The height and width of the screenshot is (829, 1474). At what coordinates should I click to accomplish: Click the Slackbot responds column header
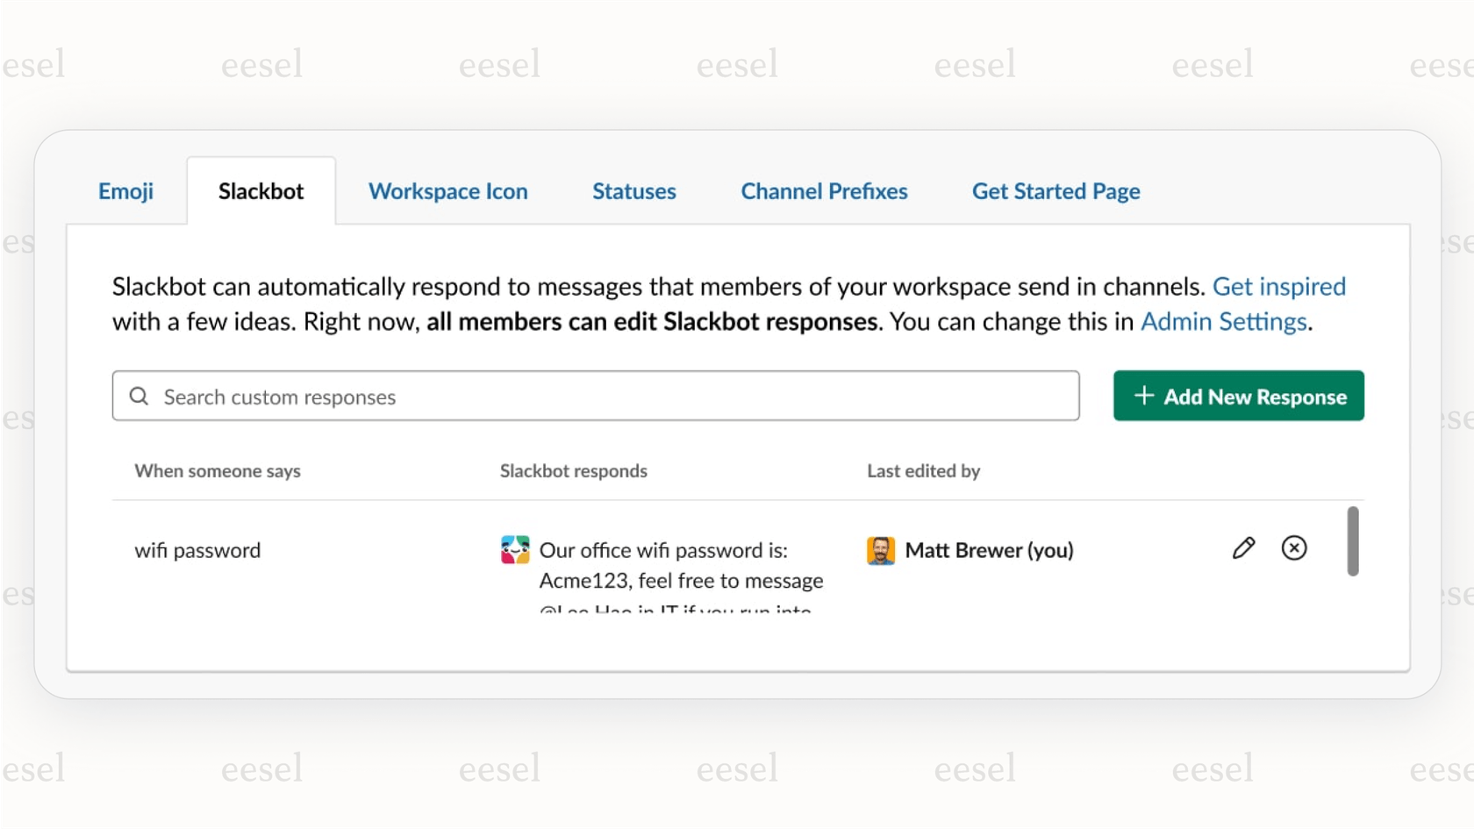click(x=573, y=471)
